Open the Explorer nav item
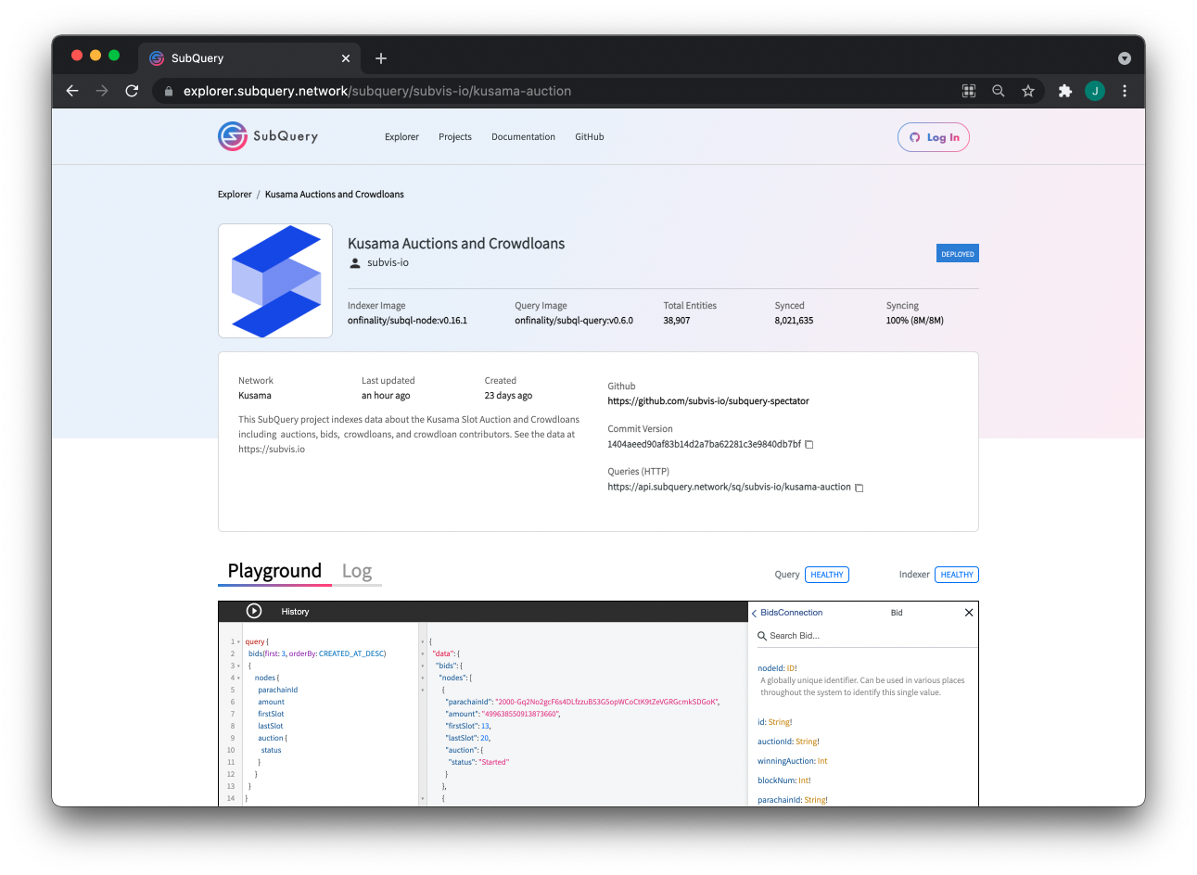The width and height of the screenshot is (1197, 875). 401,137
